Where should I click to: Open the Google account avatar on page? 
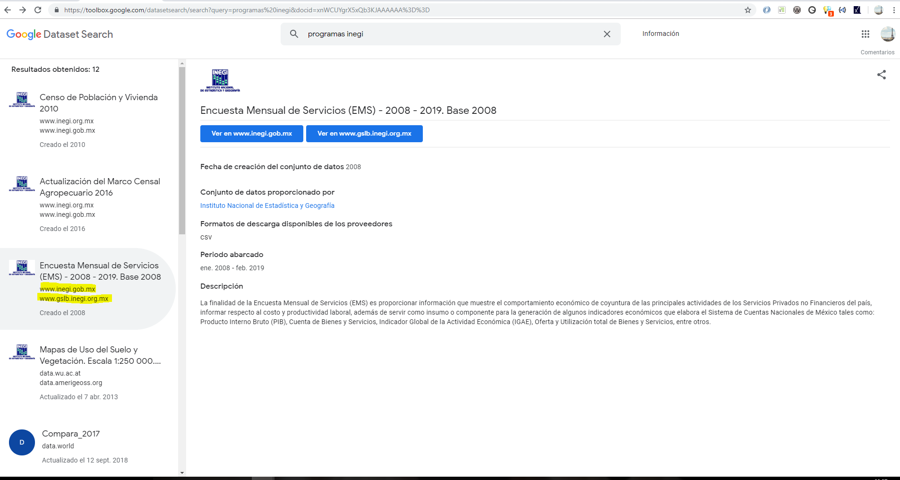[888, 34]
